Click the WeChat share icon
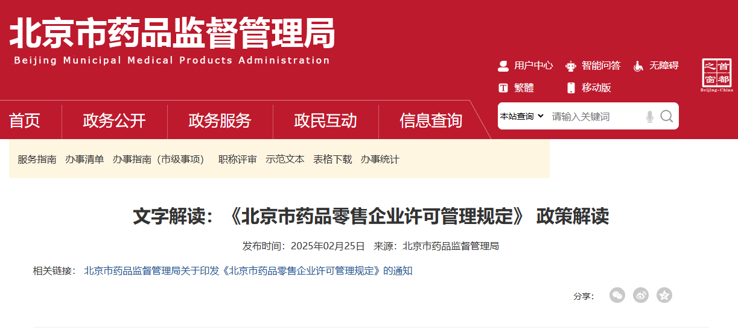738x330 pixels. 617,295
